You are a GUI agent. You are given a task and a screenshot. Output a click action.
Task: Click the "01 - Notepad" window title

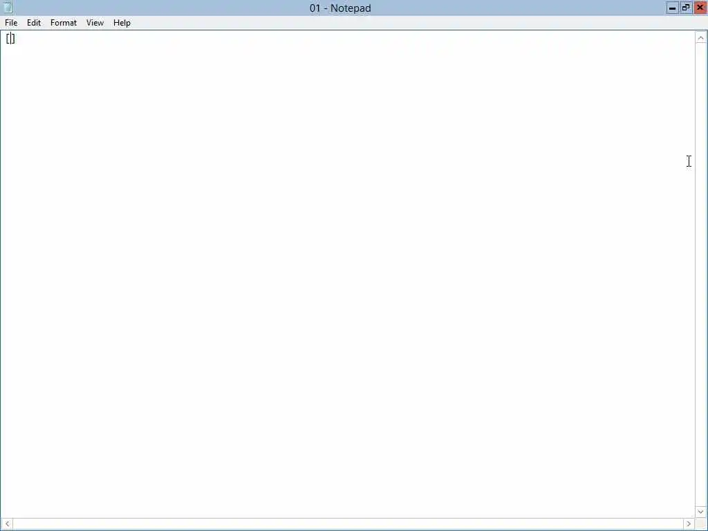click(x=340, y=8)
